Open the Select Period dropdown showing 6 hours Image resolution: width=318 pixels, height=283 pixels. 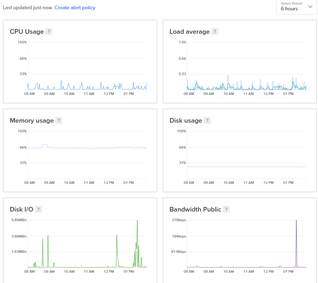pos(296,6)
